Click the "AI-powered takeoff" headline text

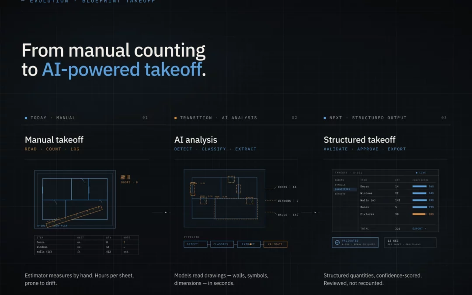click(x=122, y=69)
